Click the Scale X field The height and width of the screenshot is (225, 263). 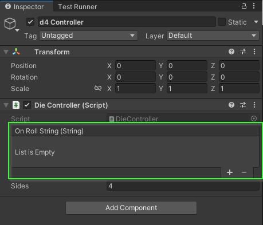click(135, 89)
